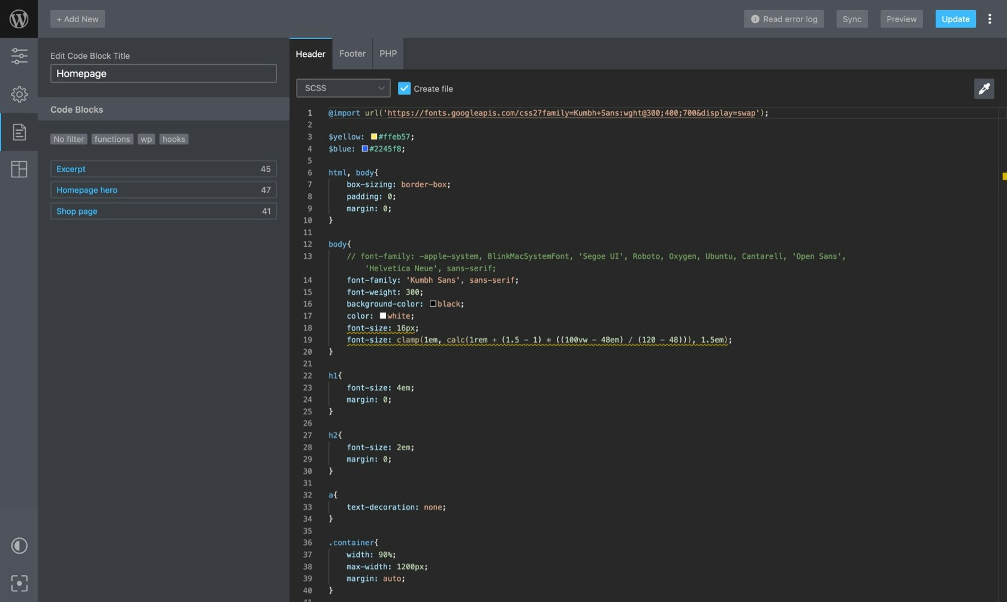The width and height of the screenshot is (1007, 602).
Task: Select the sliders/filters icon in sidebar
Action: tap(19, 56)
